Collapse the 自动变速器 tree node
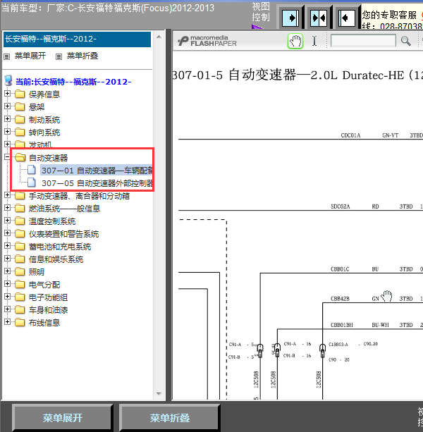This screenshot has width=423, height=432. click(x=8, y=157)
